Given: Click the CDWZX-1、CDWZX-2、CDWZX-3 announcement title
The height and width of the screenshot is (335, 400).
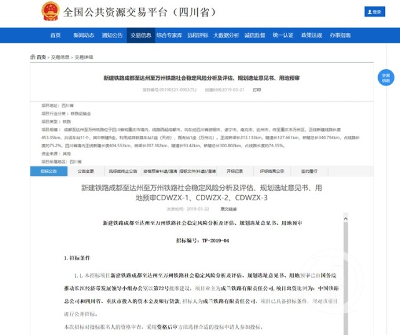Looking at the screenshot, I should pyautogui.click(x=202, y=193).
